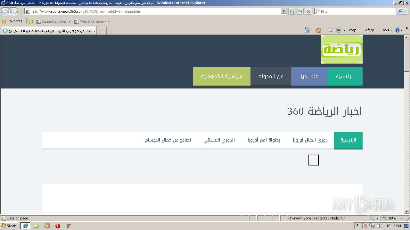
Task: Click the Stop loading X icon
Action: [308, 11]
